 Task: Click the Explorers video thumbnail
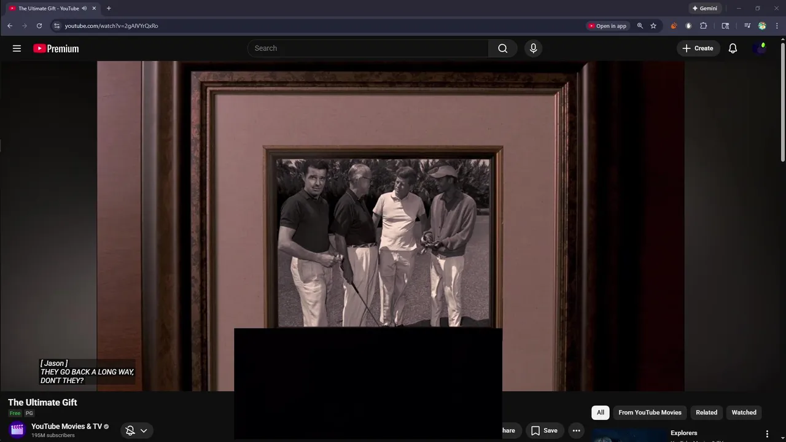pyautogui.click(x=629, y=435)
